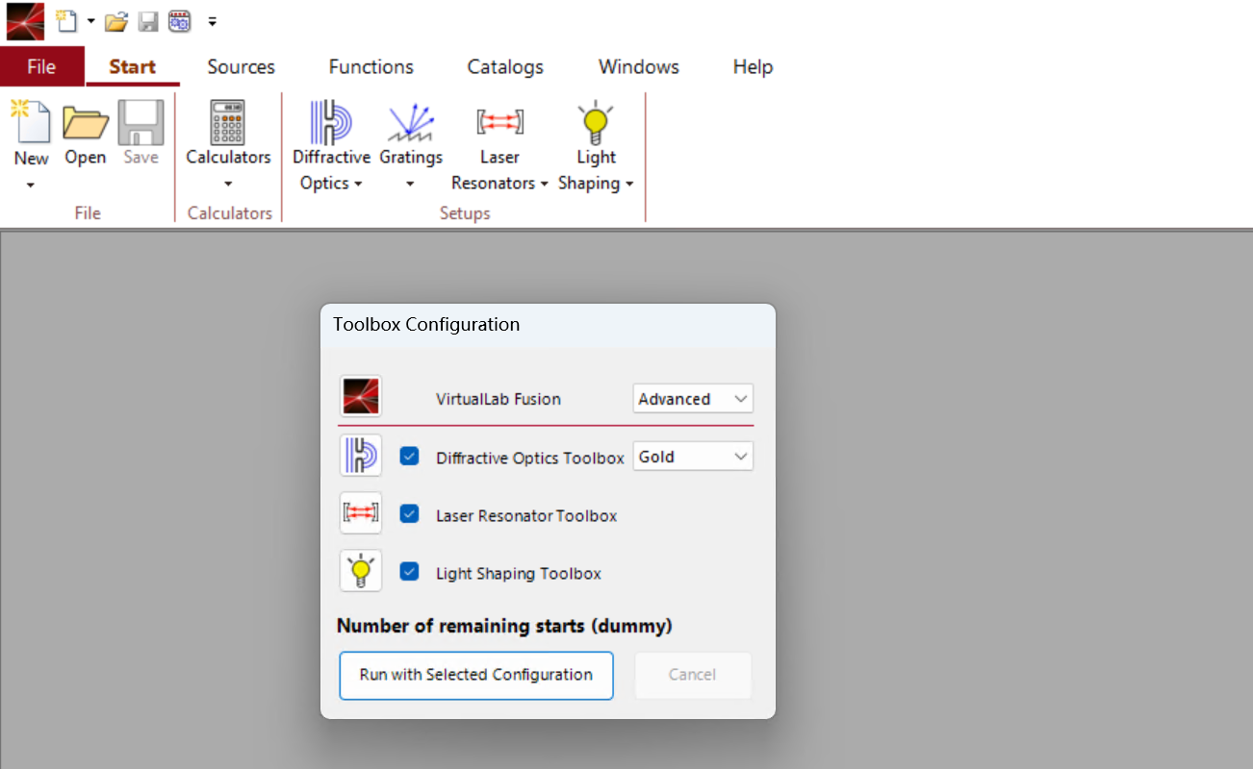The width and height of the screenshot is (1253, 769).
Task: Expand the VirtualLab Fusion Advanced dropdown
Action: tap(693, 399)
